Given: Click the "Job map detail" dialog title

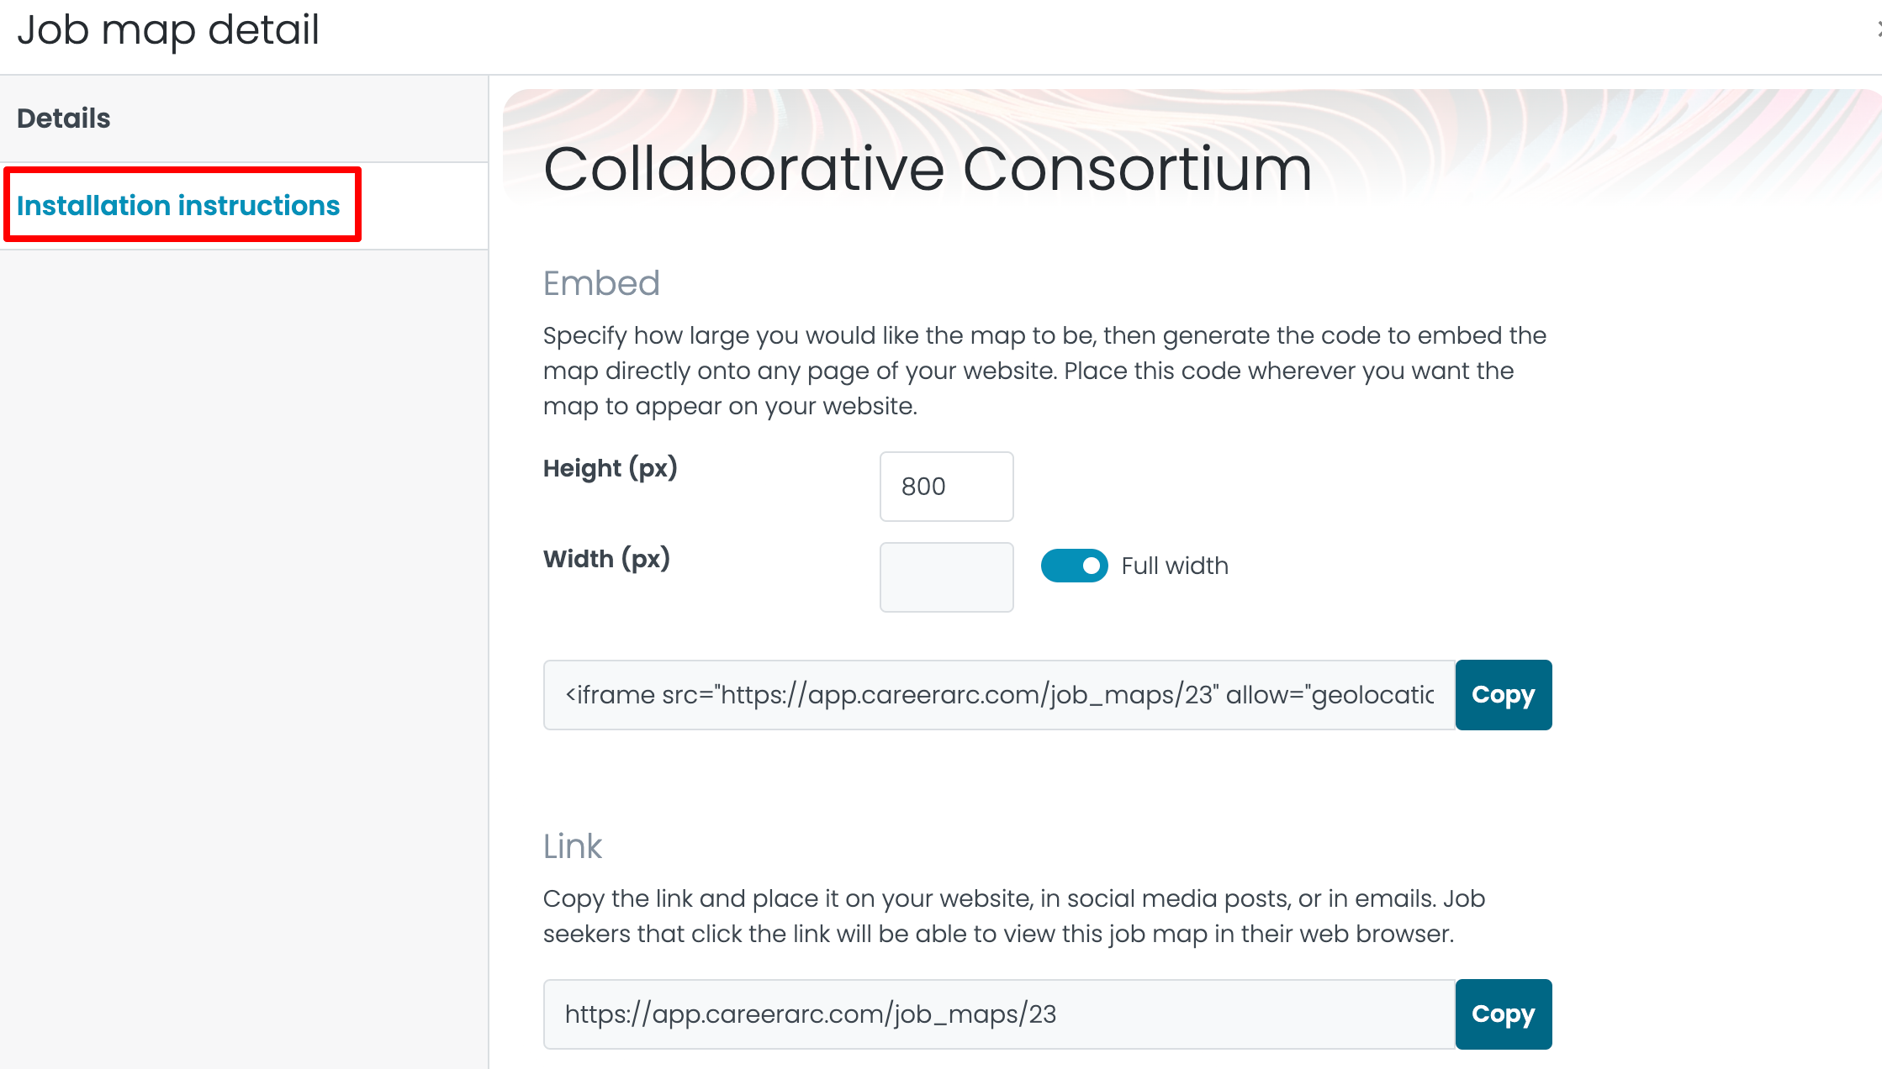Looking at the screenshot, I should point(168,29).
